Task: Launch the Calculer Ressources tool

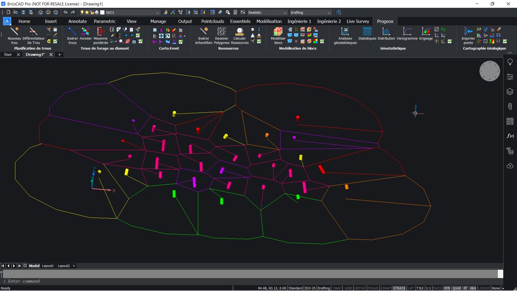Action: [239, 36]
